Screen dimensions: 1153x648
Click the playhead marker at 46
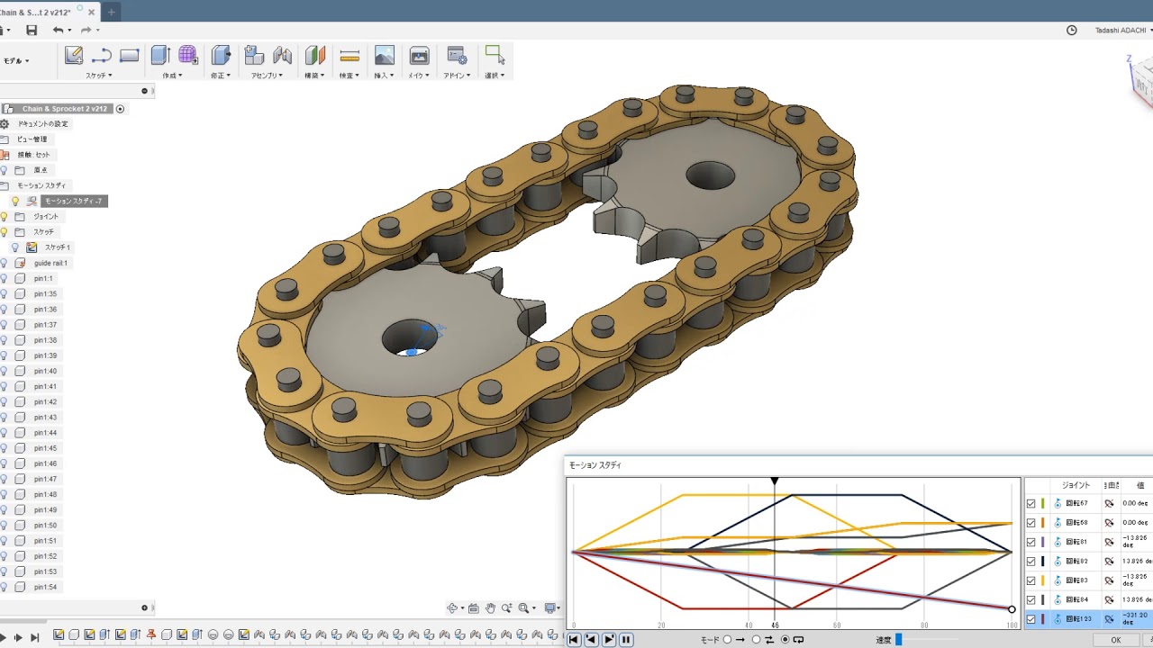tap(775, 481)
